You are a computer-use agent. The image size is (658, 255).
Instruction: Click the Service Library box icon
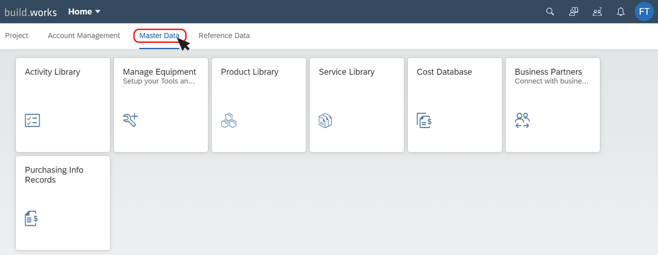point(325,120)
